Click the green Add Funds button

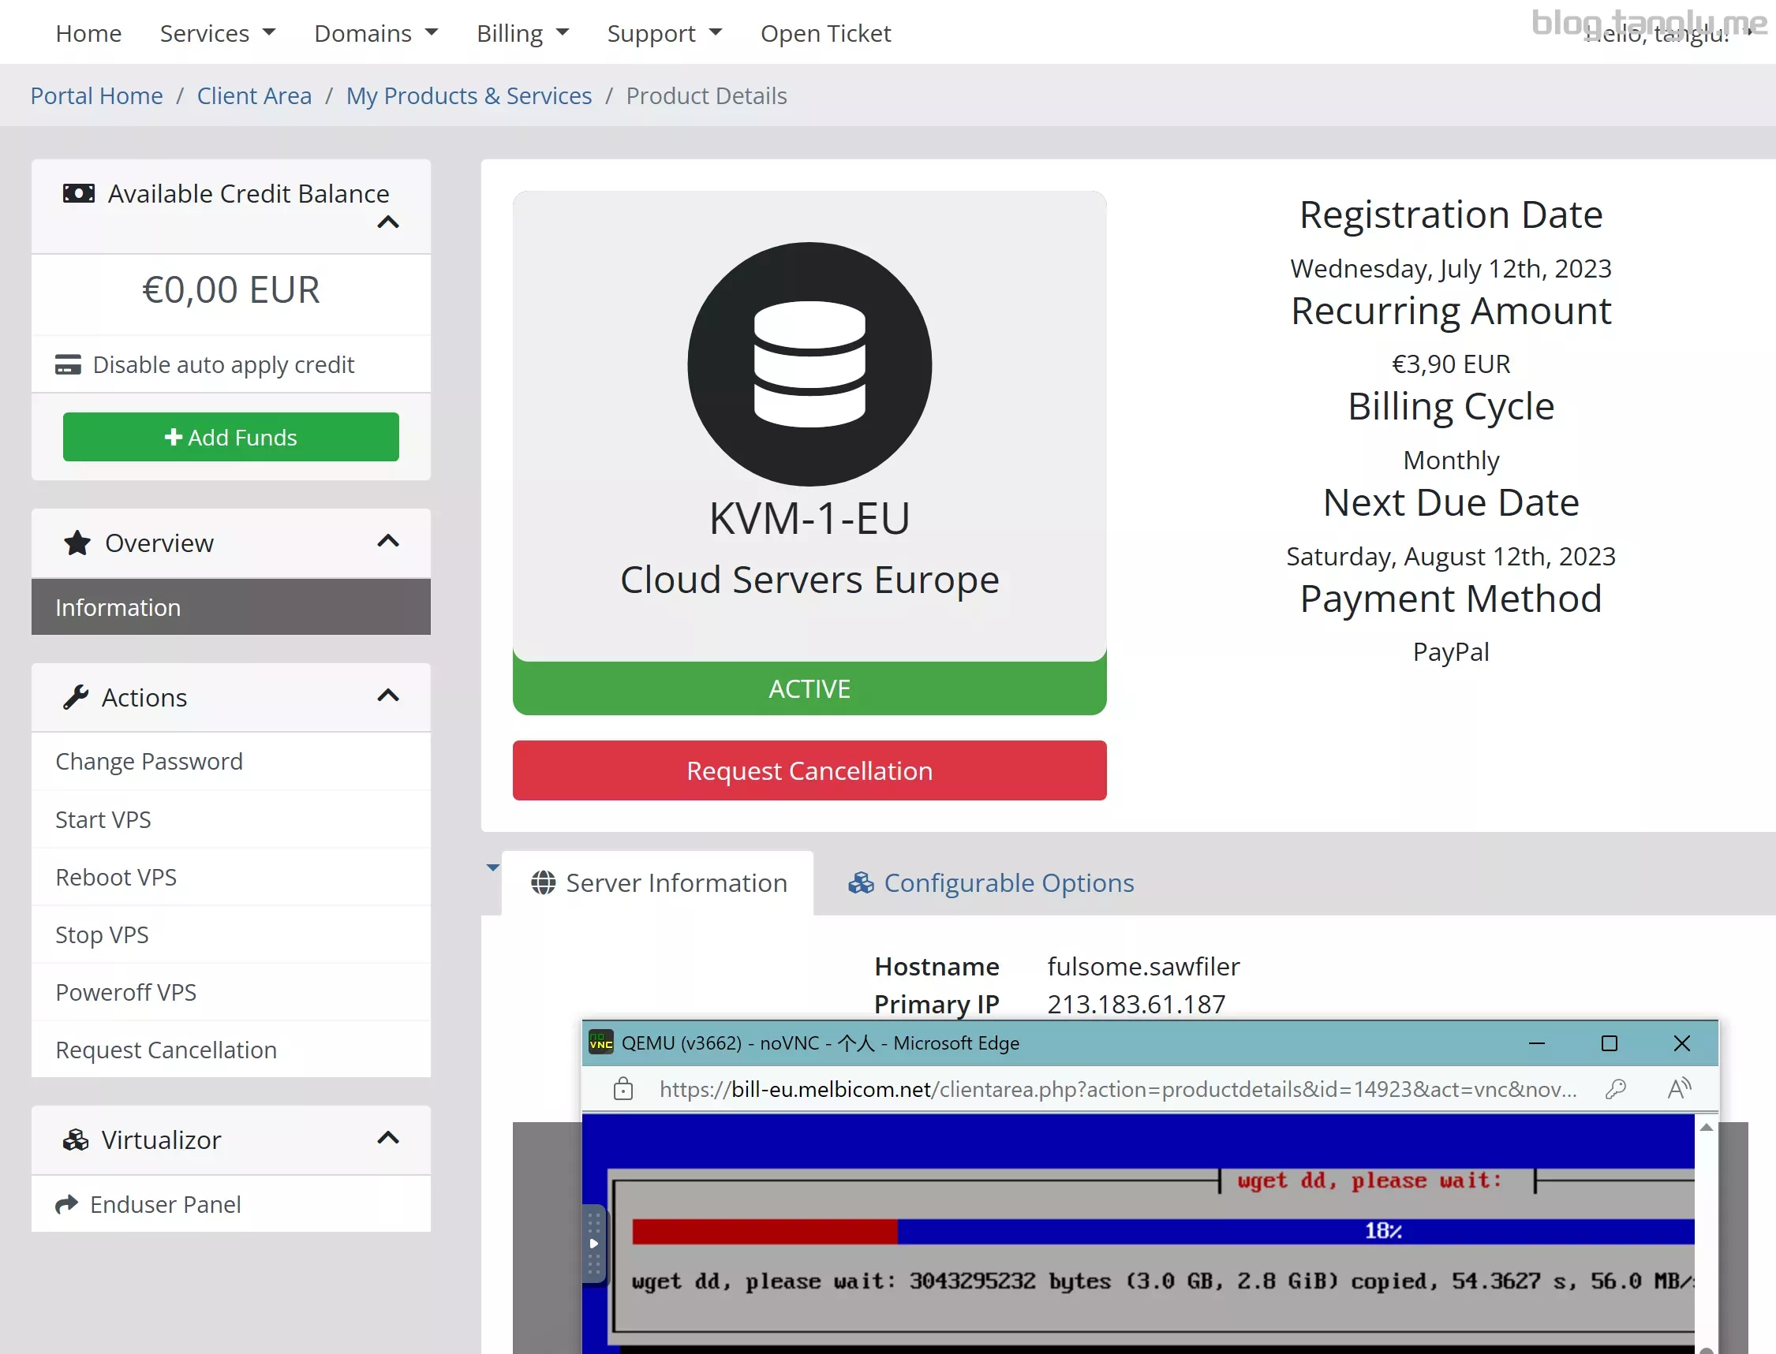pyautogui.click(x=230, y=437)
